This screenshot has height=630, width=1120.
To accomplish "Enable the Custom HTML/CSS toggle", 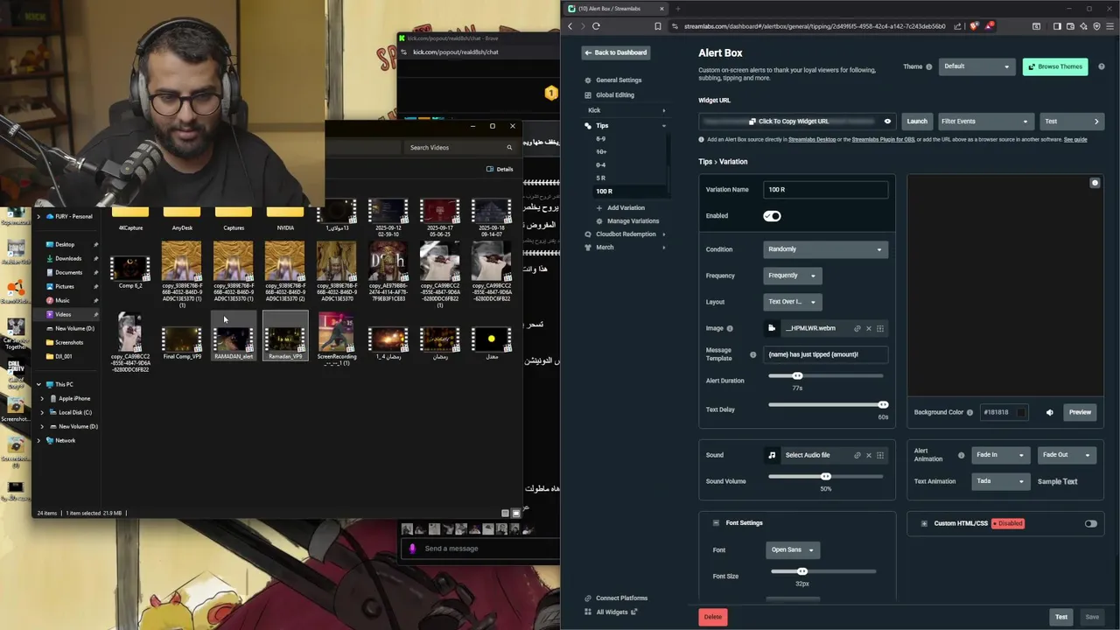I will [1090, 523].
